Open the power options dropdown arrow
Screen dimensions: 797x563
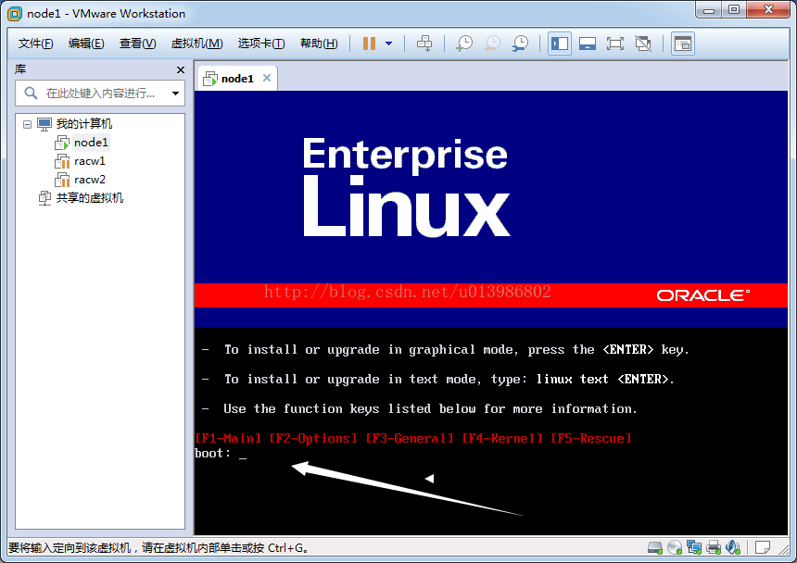389,44
